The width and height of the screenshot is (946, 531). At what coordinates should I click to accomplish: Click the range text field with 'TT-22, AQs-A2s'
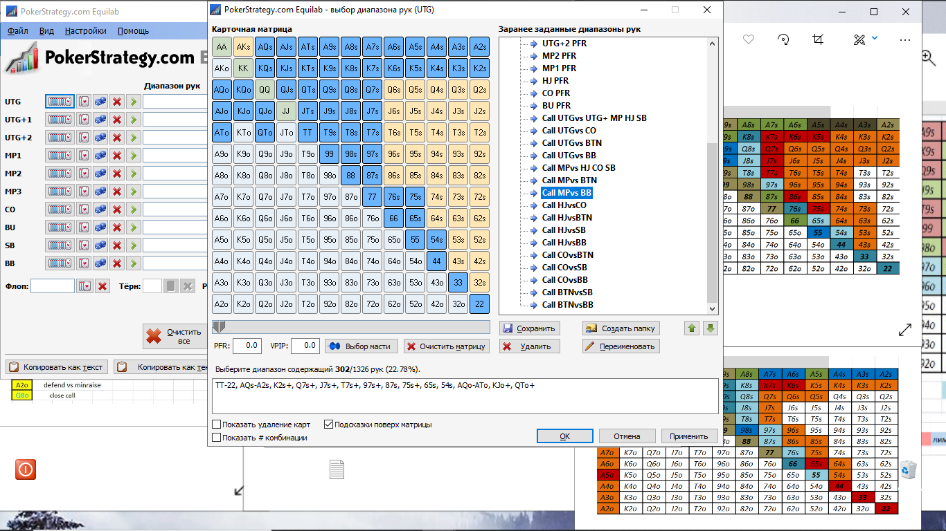465,396
